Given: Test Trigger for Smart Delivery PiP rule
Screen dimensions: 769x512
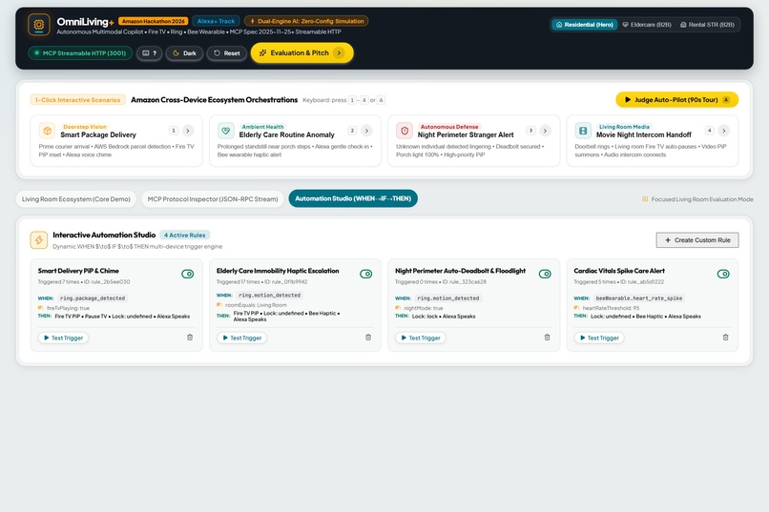Looking at the screenshot, I should click(x=63, y=338).
